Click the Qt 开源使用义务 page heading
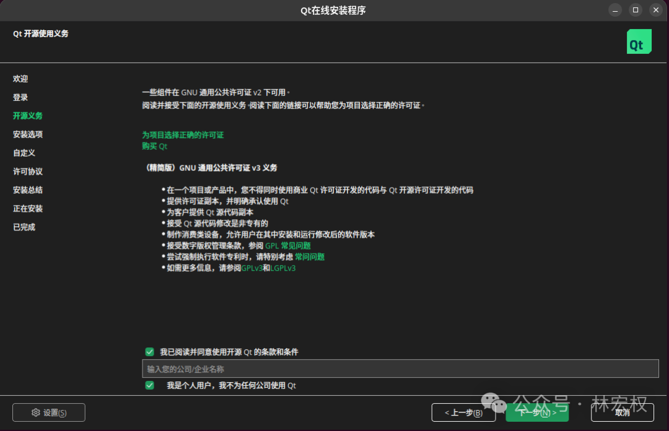Viewport: 669px width, 431px height. [40, 33]
